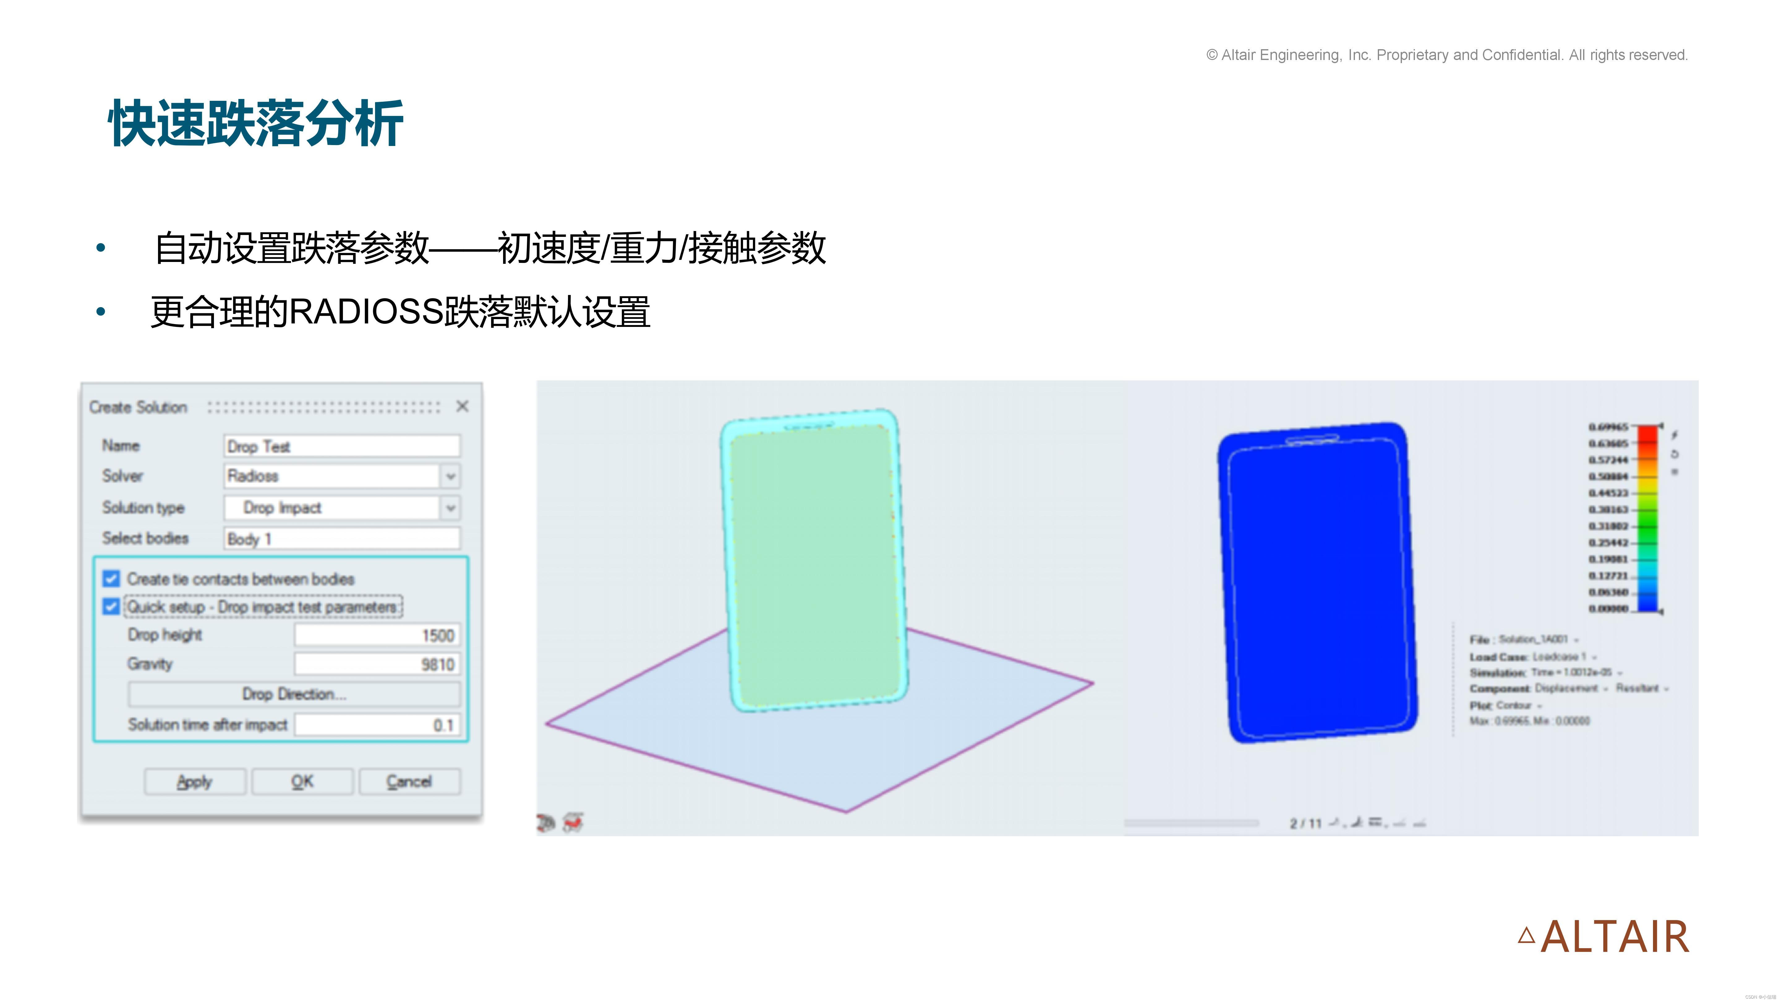
Task: Open the Component Displacement dropdown
Action: [x=1571, y=689]
